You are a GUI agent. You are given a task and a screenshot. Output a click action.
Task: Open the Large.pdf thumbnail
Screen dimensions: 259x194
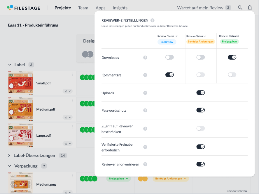[x=20, y=135]
